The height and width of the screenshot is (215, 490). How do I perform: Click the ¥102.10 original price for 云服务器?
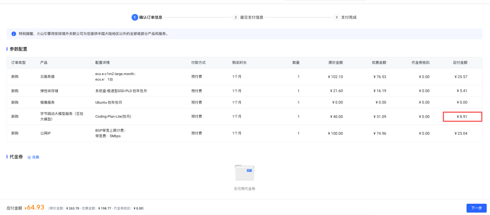pyautogui.click(x=335, y=77)
